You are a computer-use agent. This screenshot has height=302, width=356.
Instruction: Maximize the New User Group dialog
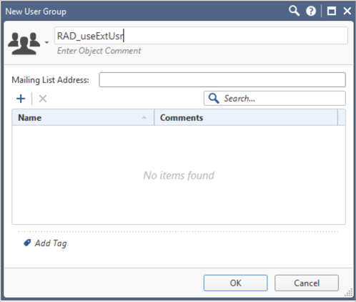[x=332, y=11]
